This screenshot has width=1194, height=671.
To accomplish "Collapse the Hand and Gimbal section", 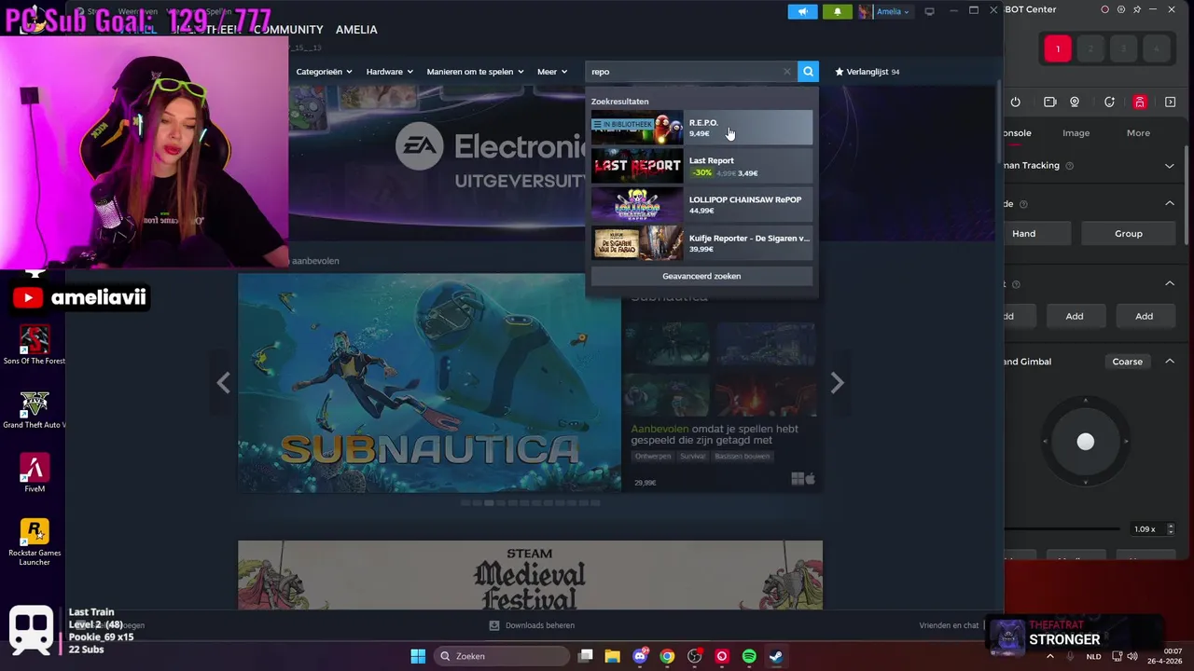I will [x=1169, y=362].
